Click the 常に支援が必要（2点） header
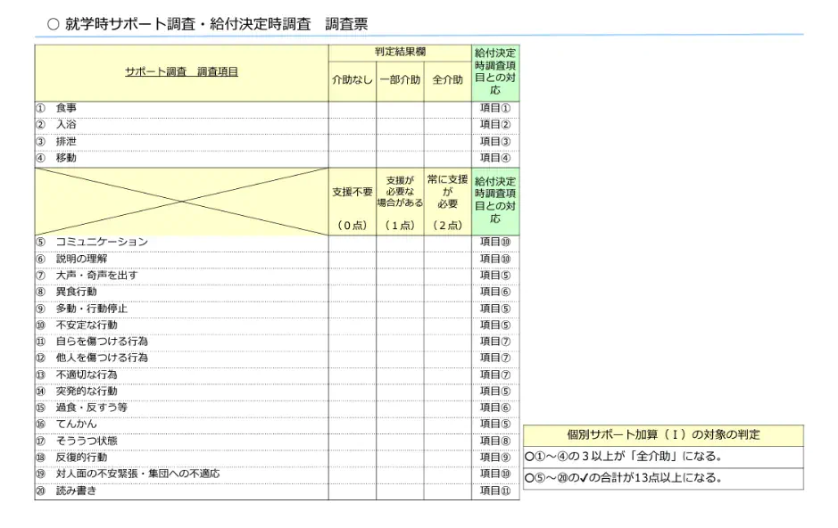This screenshot has width=838, height=528. (x=447, y=202)
